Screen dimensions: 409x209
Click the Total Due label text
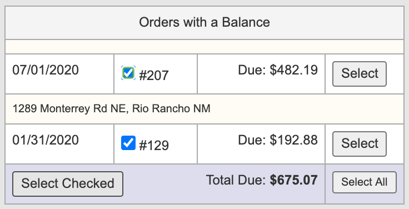coord(236,180)
